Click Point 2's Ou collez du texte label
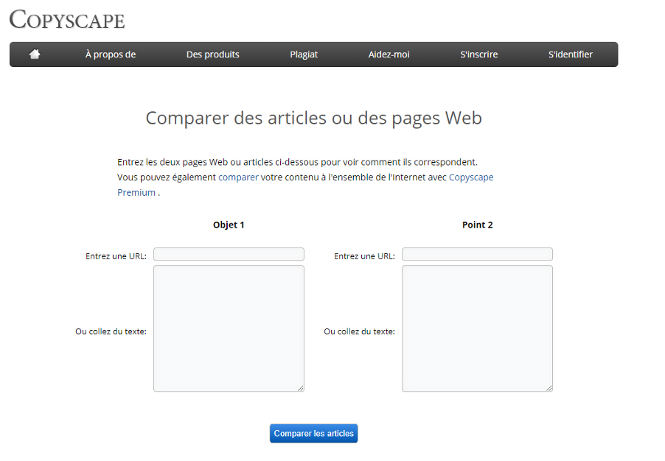This screenshot has width=665, height=461. [359, 331]
